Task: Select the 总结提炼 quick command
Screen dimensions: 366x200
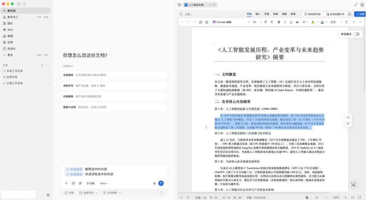Action: point(114,75)
